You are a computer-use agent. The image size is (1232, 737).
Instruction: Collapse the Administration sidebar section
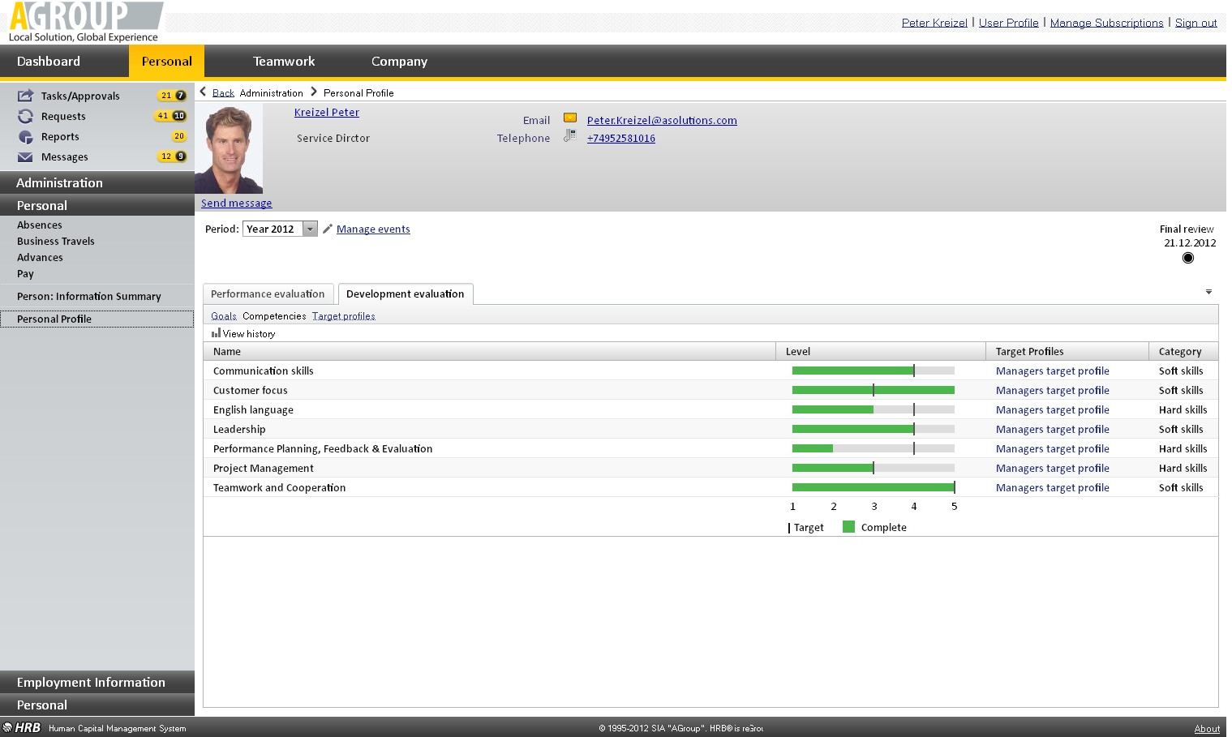pos(97,182)
